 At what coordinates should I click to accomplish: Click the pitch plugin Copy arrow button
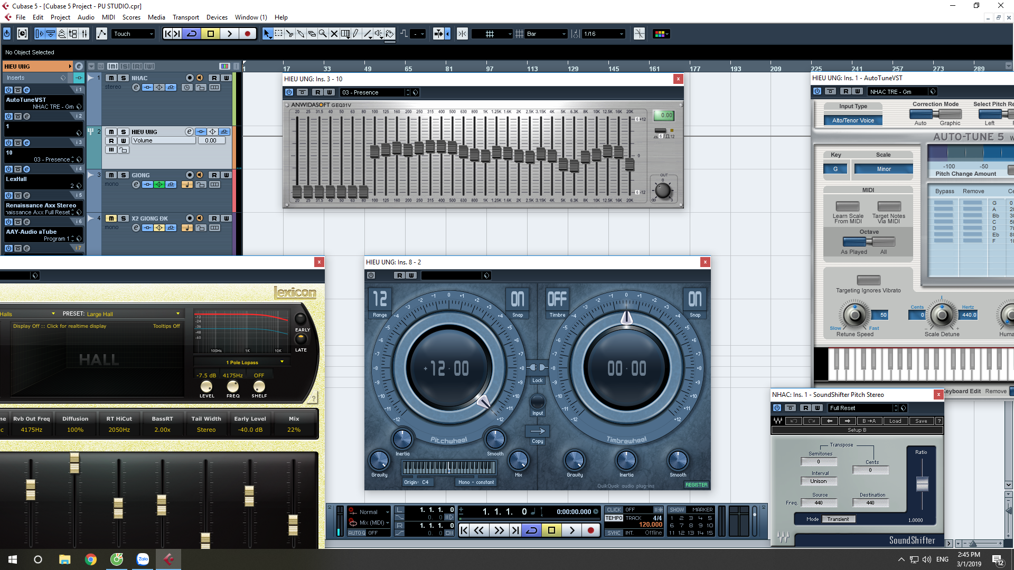coord(537,431)
